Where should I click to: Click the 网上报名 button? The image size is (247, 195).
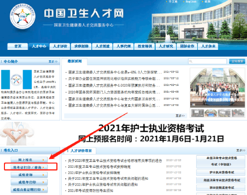tap(29, 160)
